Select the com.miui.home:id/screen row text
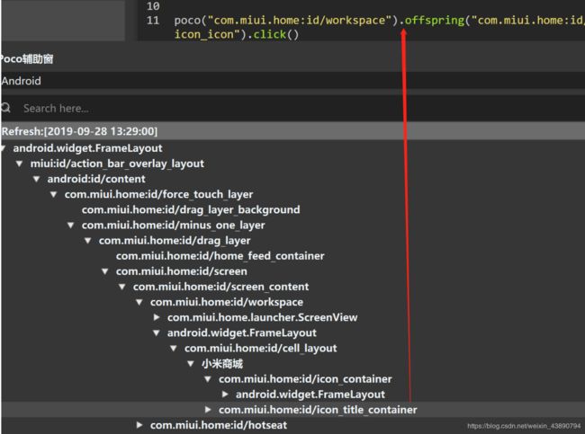The image size is (585, 434). (x=181, y=271)
